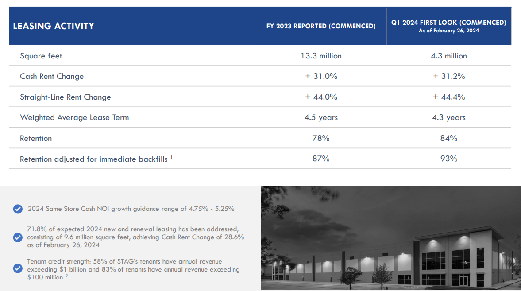Click the FY 2023 REPORTED (COMMENCED) column header

[x=321, y=26]
